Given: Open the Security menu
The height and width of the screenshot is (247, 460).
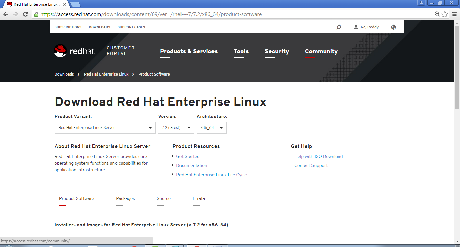Looking at the screenshot, I should [277, 52].
